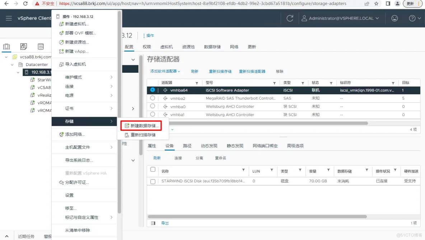Choose 重新扫描存储 from storage submenu
Screen dimensions: 425x240
click(140, 135)
